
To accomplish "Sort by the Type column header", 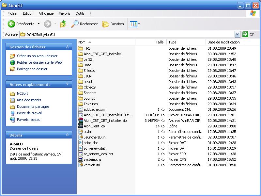I will pos(186,42).
